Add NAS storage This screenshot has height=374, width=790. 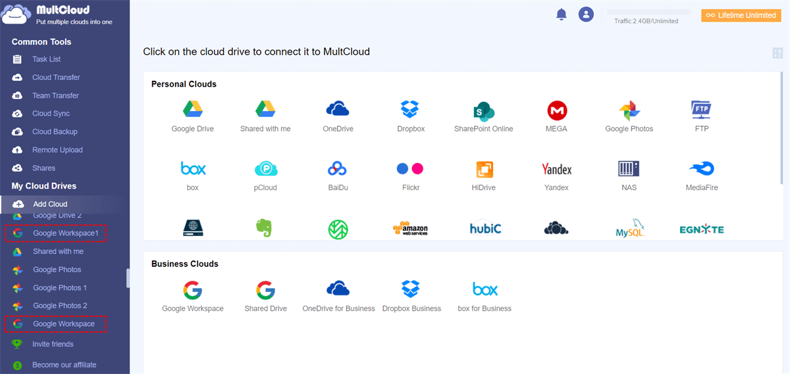(629, 175)
